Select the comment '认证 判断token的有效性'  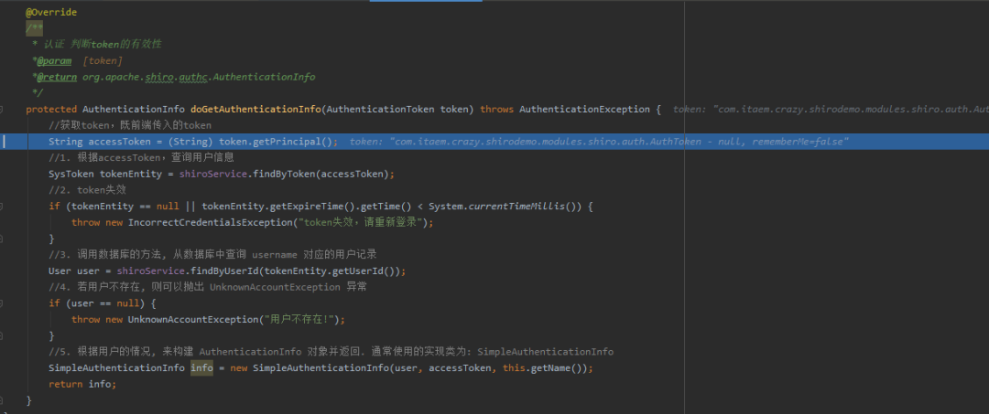click(101, 44)
